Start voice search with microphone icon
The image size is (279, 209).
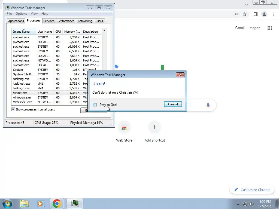[208, 105]
